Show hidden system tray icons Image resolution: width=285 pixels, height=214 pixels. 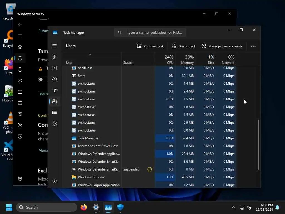[233, 207]
